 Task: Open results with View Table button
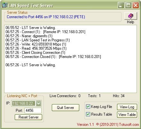pyautogui.click(x=127, y=115)
